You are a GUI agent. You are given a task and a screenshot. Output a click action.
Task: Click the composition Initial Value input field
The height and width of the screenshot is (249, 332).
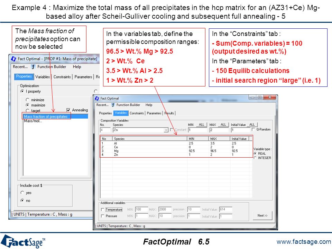pos(240,130)
